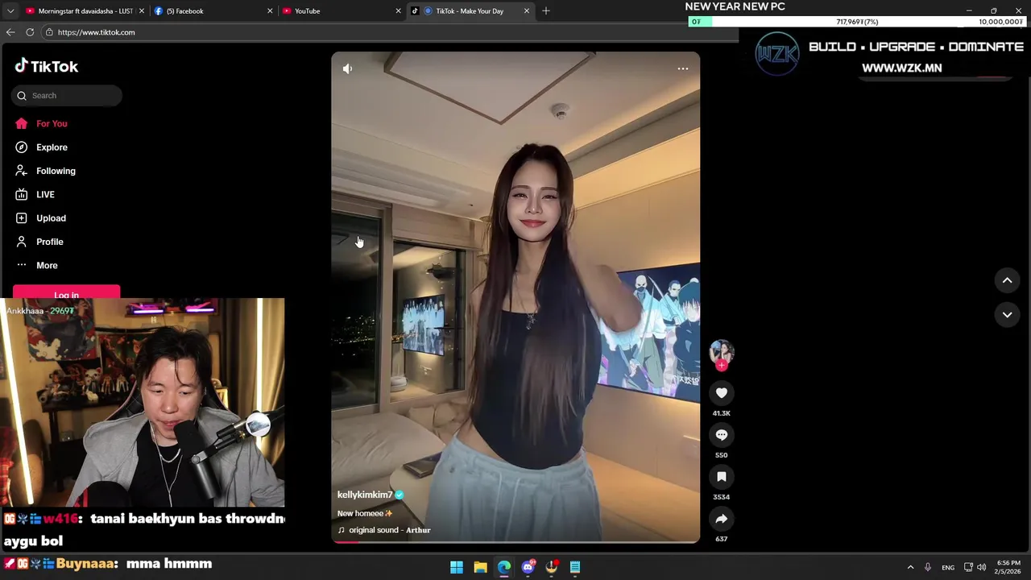1031x580 pixels.
Task: Click the 41.3K likes count
Action: 722,413
